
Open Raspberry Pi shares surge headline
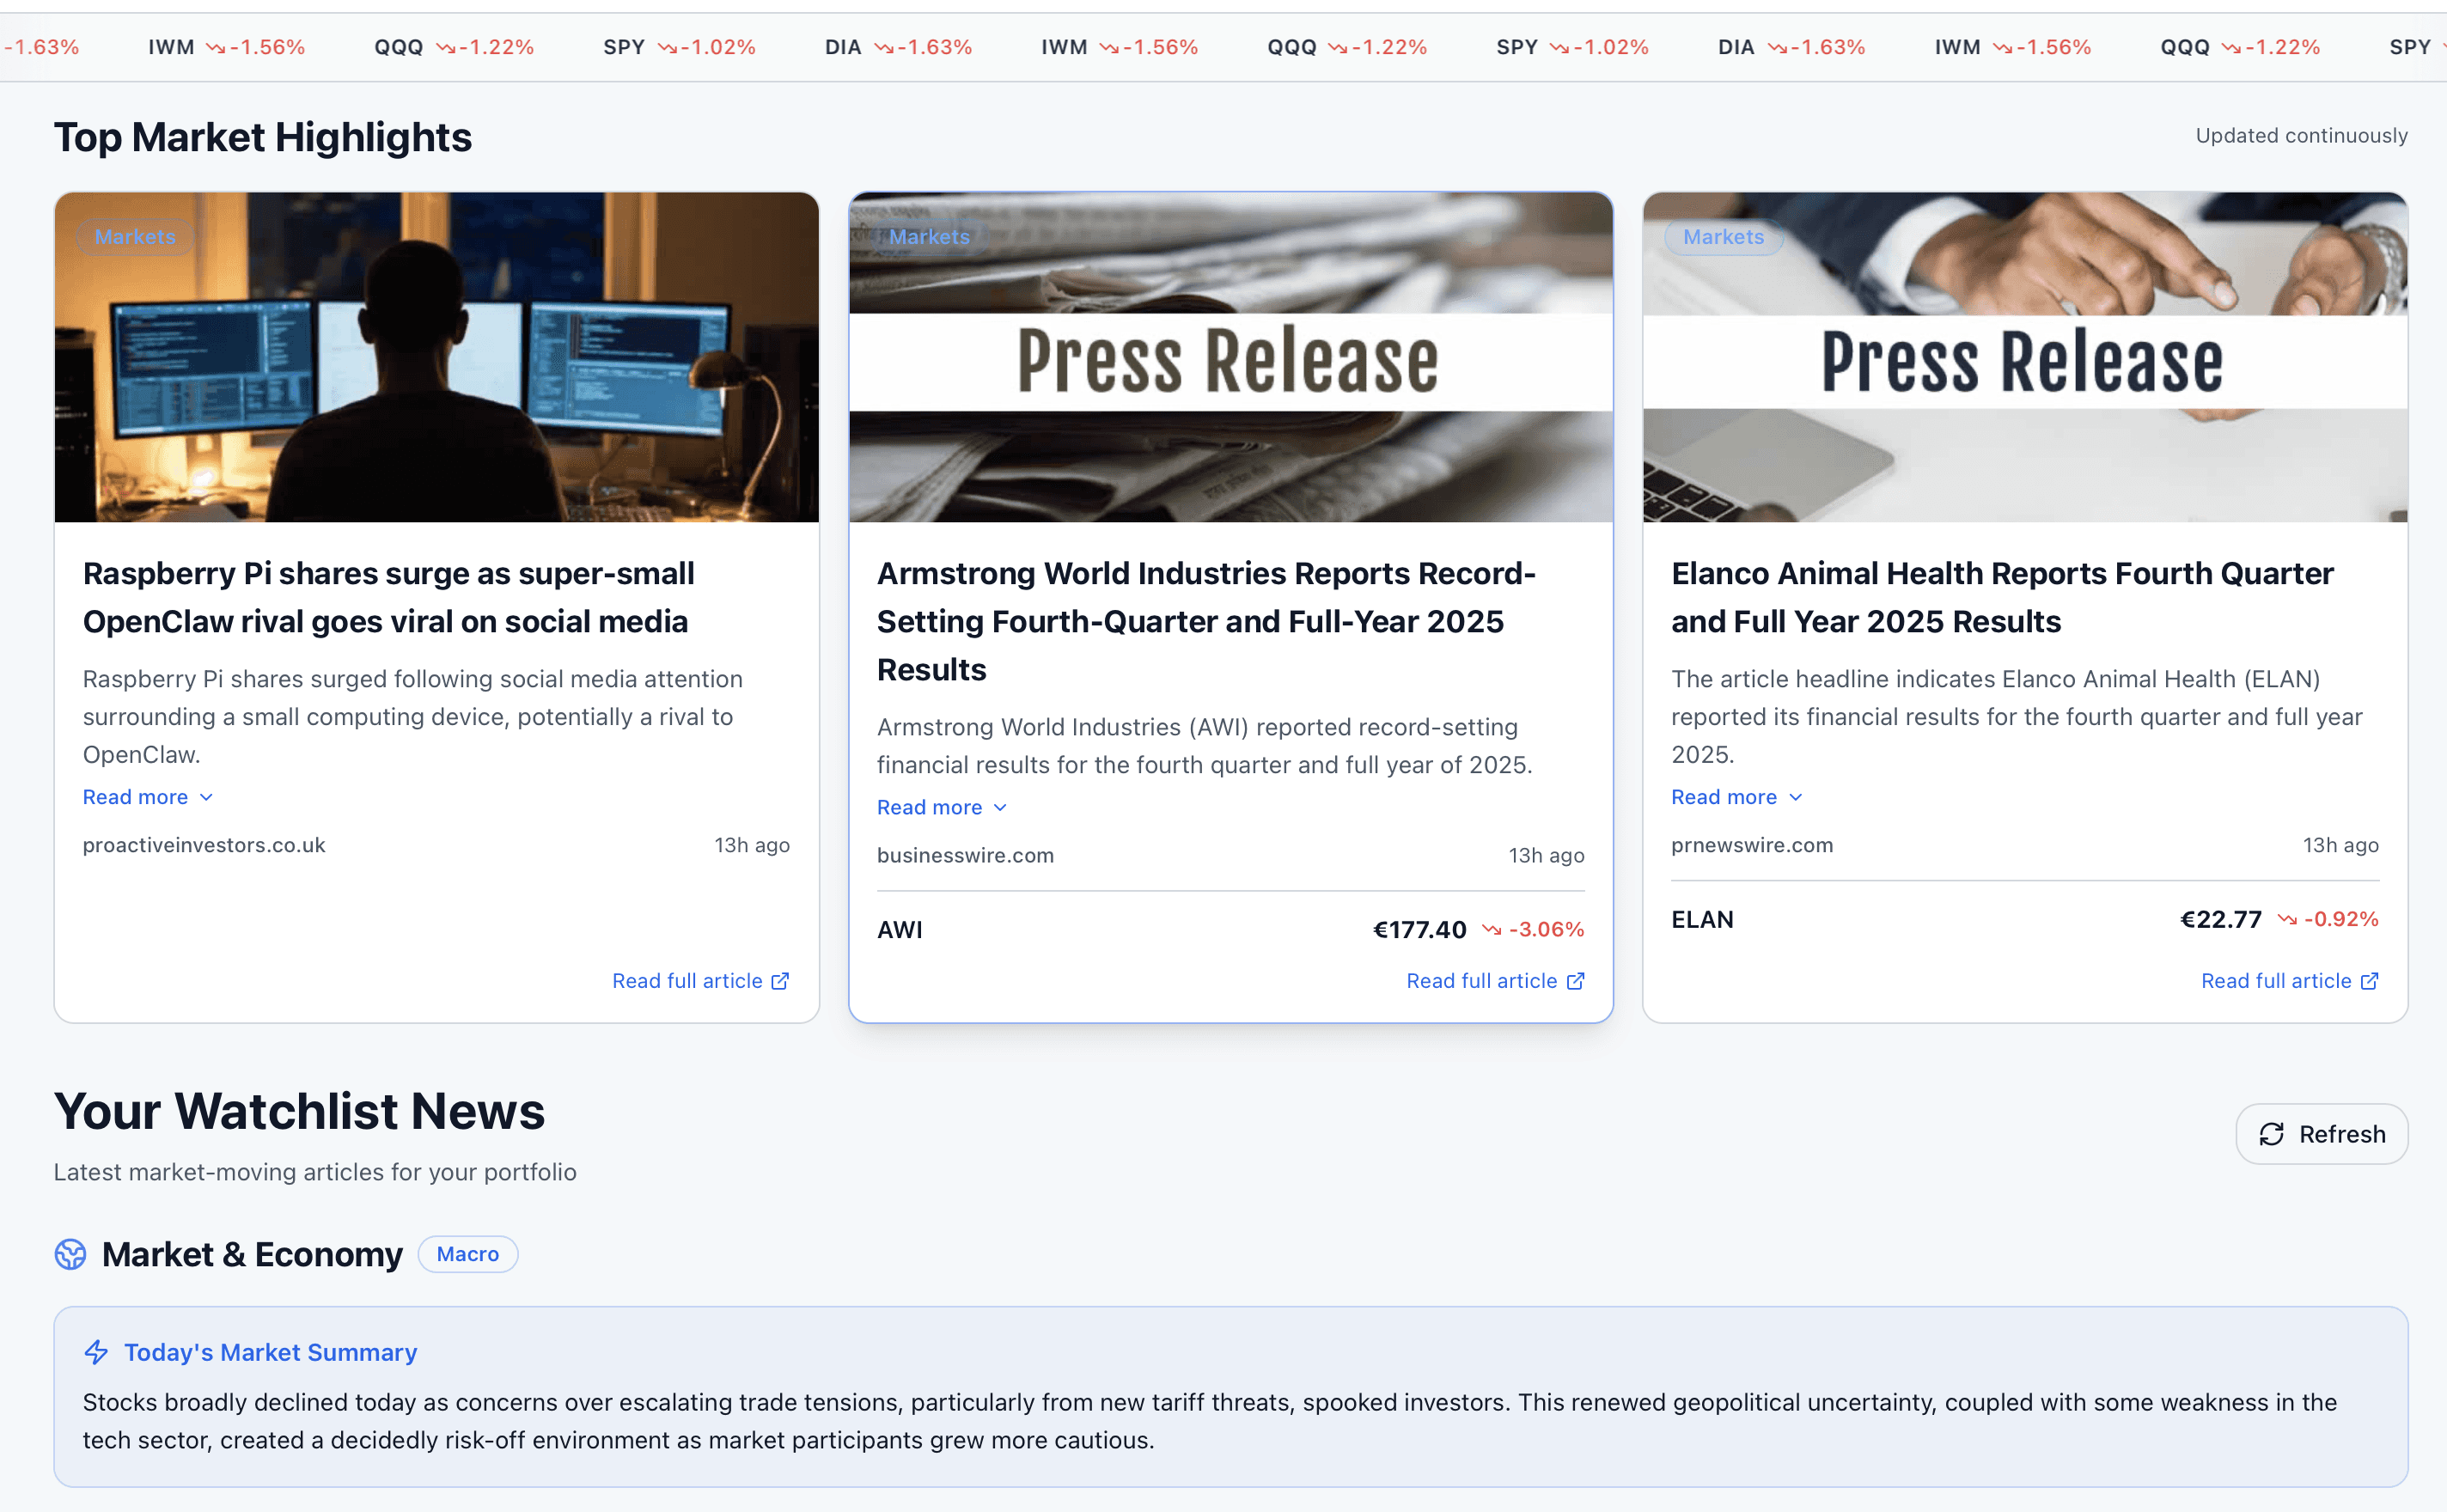coord(388,597)
